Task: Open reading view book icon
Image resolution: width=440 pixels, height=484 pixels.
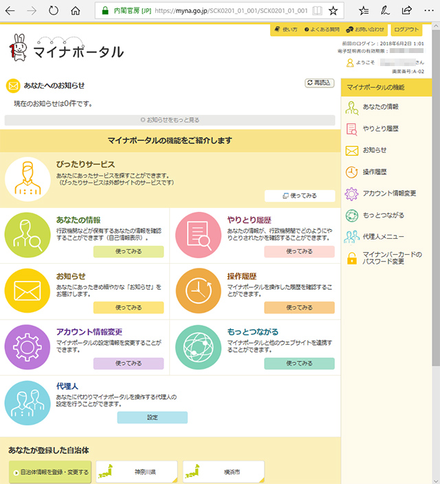Action: (317, 11)
